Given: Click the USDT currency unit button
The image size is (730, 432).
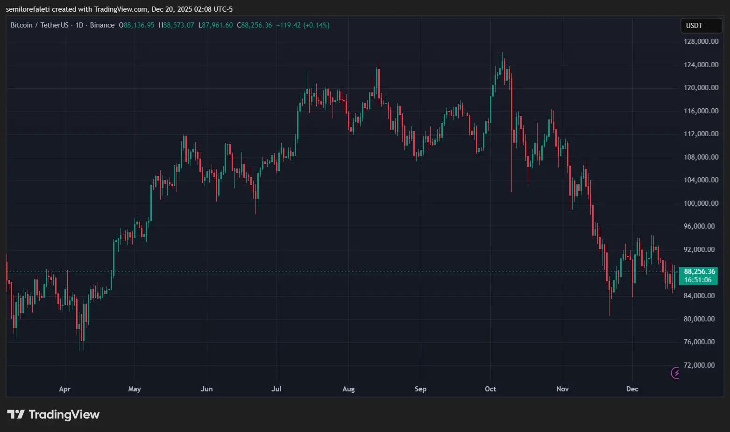Looking at the screenshot, I should 701,25.
